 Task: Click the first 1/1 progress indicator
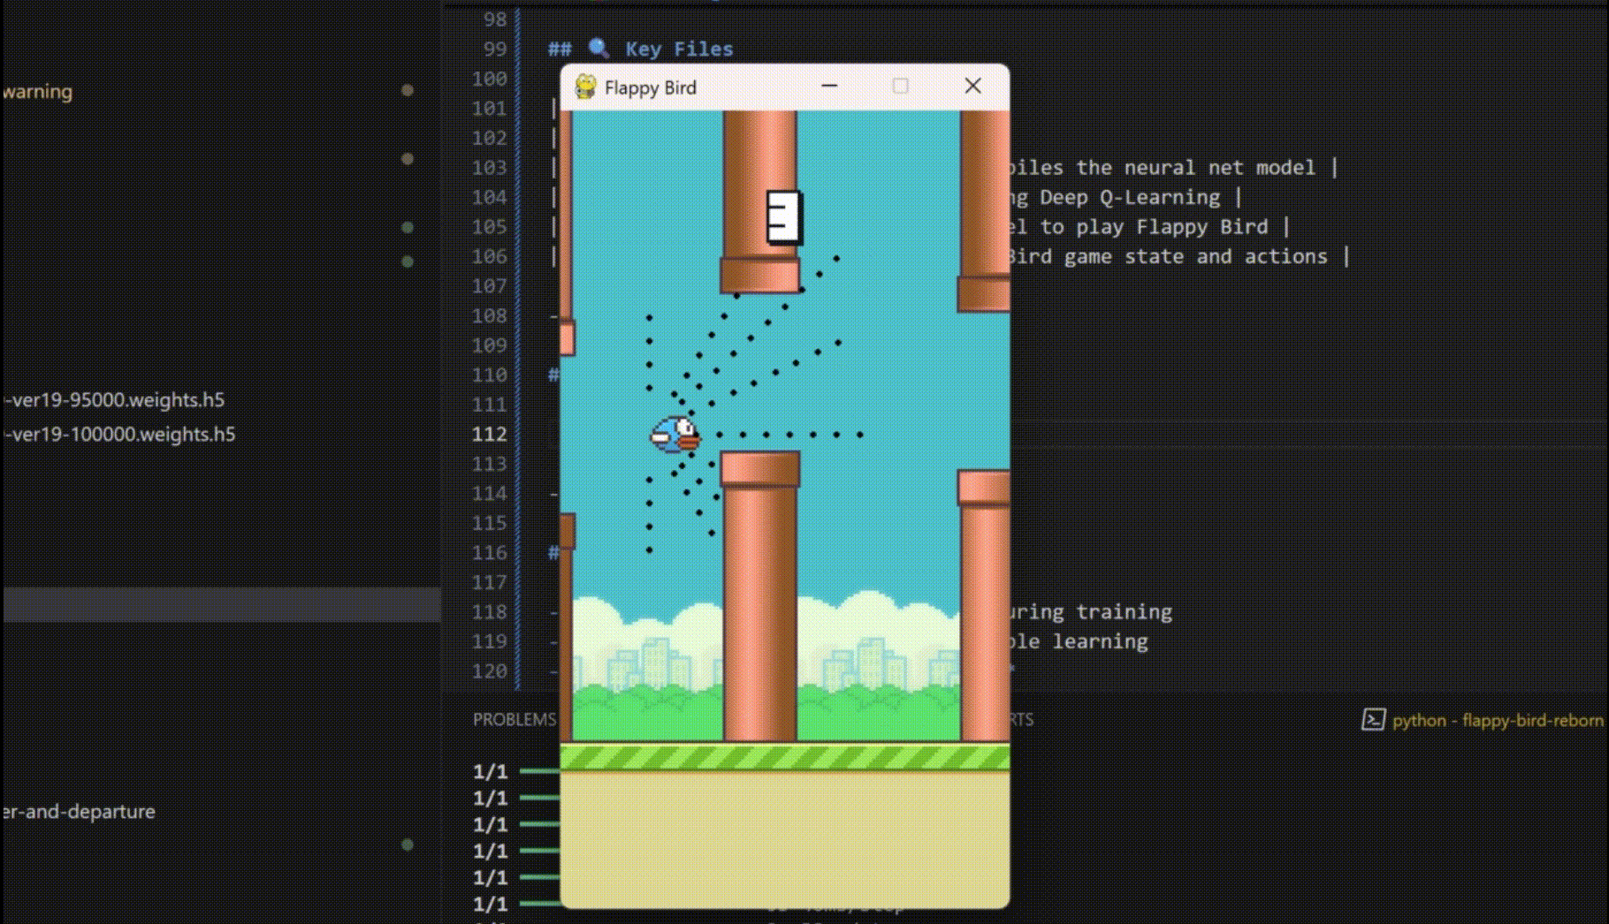(x=490, y=769)
